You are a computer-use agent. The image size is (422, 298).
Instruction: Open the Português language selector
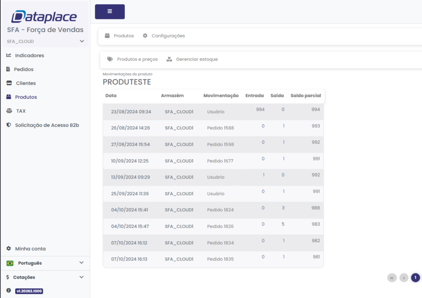(x=45, y=263)
